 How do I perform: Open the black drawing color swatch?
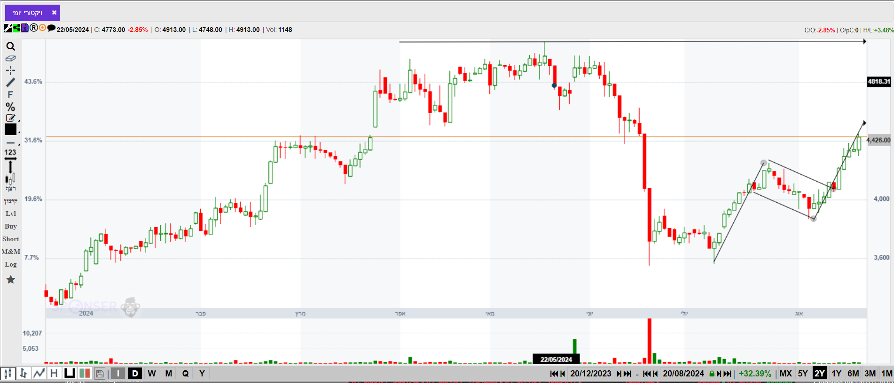[10, 130]
